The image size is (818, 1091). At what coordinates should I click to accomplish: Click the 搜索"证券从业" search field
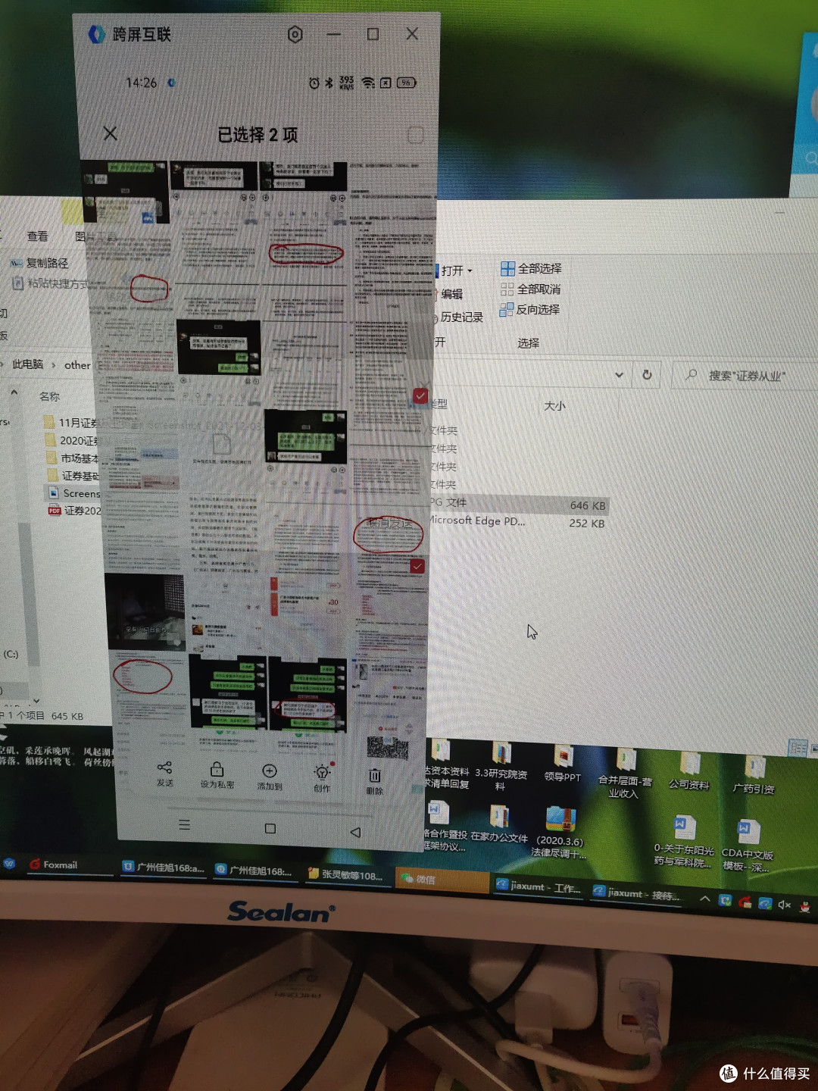click(746, 376)
